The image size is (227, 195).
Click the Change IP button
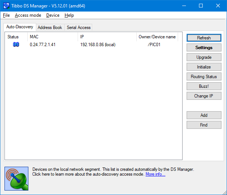[204, 96]
